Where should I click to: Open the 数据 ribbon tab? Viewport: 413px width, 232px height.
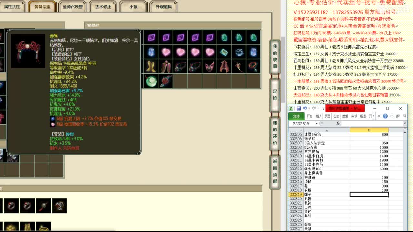[x=345, y=116]
